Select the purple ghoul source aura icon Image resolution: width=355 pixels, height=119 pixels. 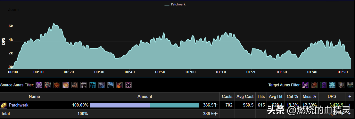click(39, 85)
